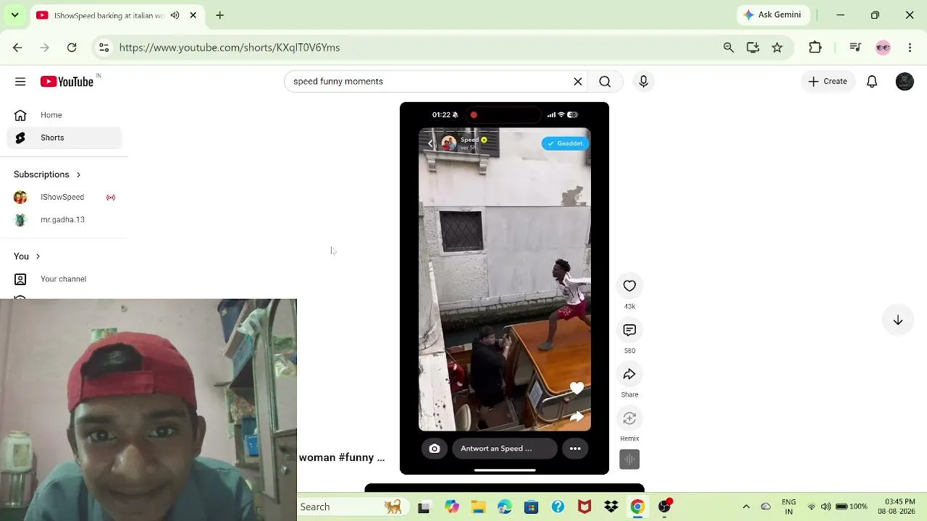Expand the Subscriptions section

point(47,174)
